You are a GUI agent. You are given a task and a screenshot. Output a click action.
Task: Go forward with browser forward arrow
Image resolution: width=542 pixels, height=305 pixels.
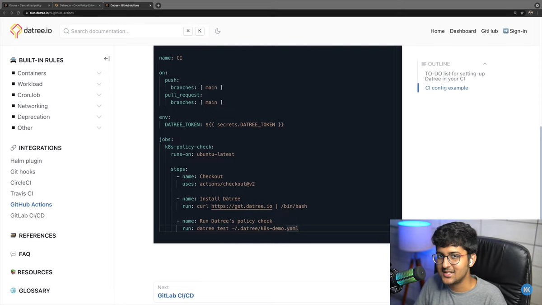11,13
